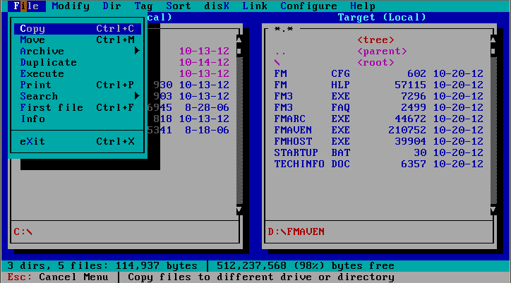Viewport: 511px width, 283px height.
Task: Open the File menu
Action: (x=26, y=6)
